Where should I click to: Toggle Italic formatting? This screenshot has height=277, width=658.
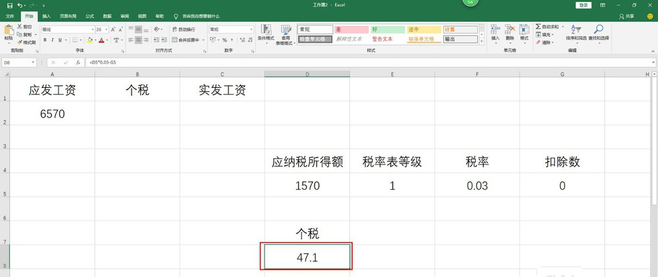pyautogui.click(x=53, y=39)
